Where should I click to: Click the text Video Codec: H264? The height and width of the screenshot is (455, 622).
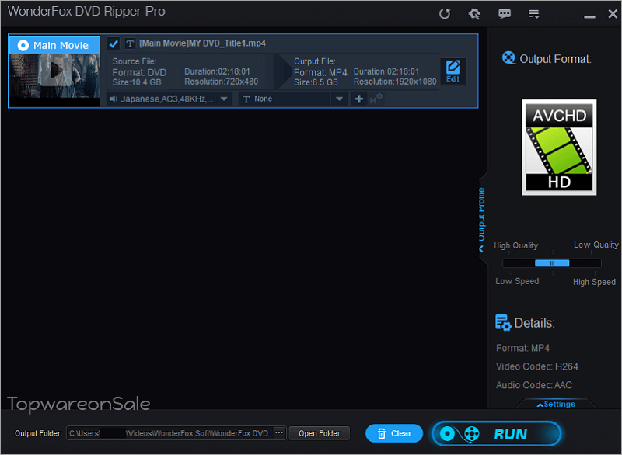pyautogui.click(x=536, y=366)
